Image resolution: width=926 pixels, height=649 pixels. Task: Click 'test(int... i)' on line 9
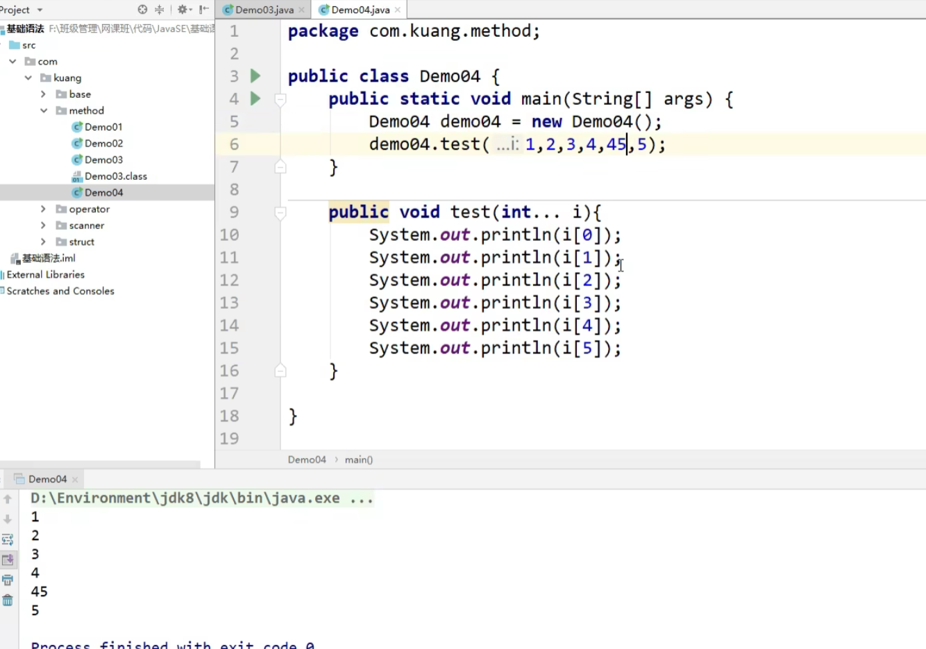tap(519, 212)
